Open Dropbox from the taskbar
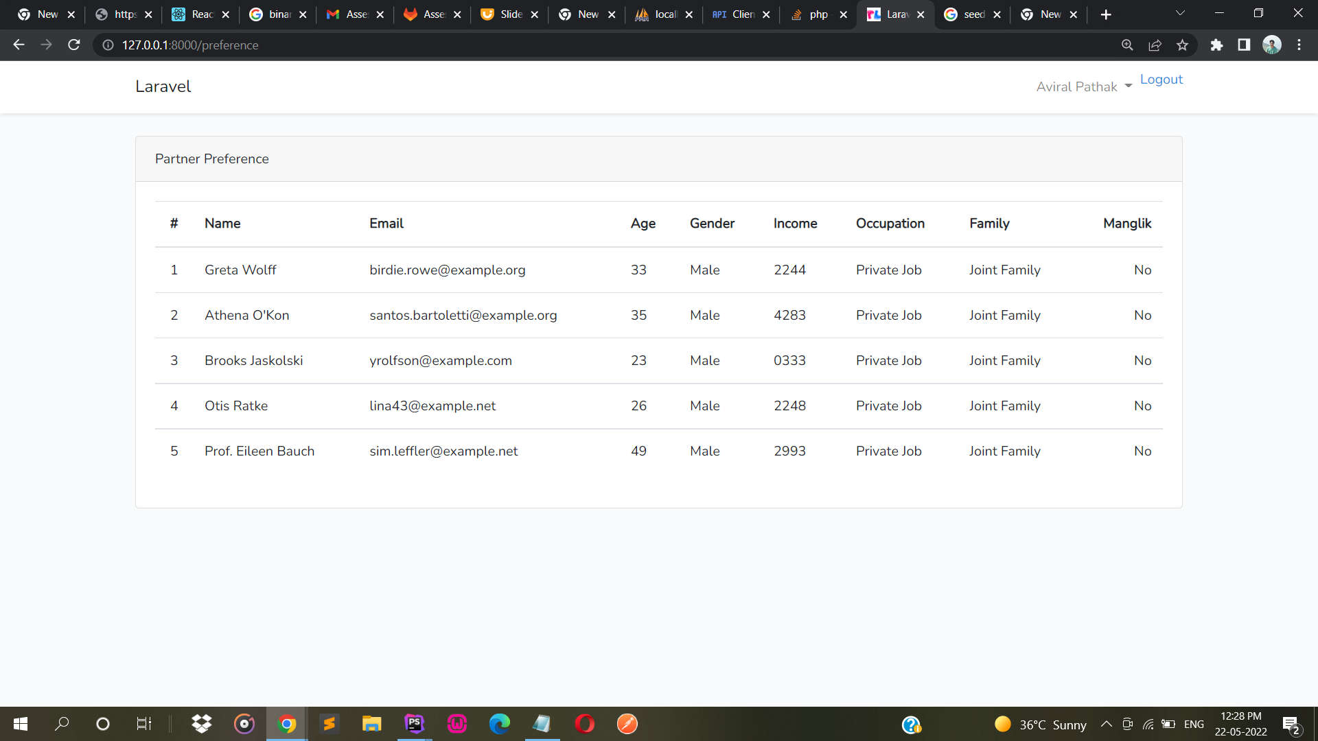The width and height of the screenshot is (1318, 741). pos(201,723)
